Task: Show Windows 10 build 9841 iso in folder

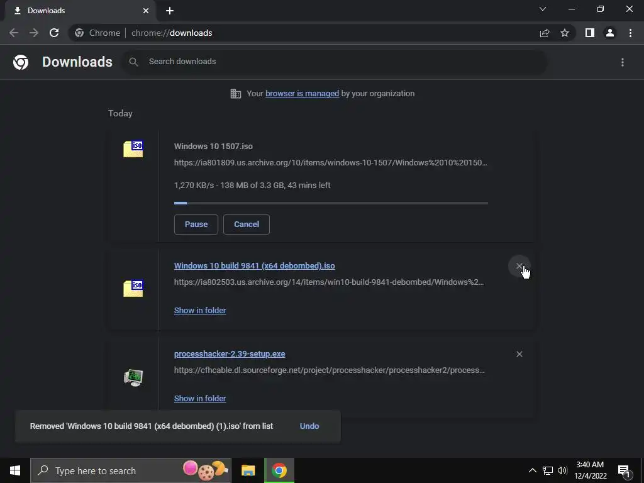Action: tap(200, 311)
